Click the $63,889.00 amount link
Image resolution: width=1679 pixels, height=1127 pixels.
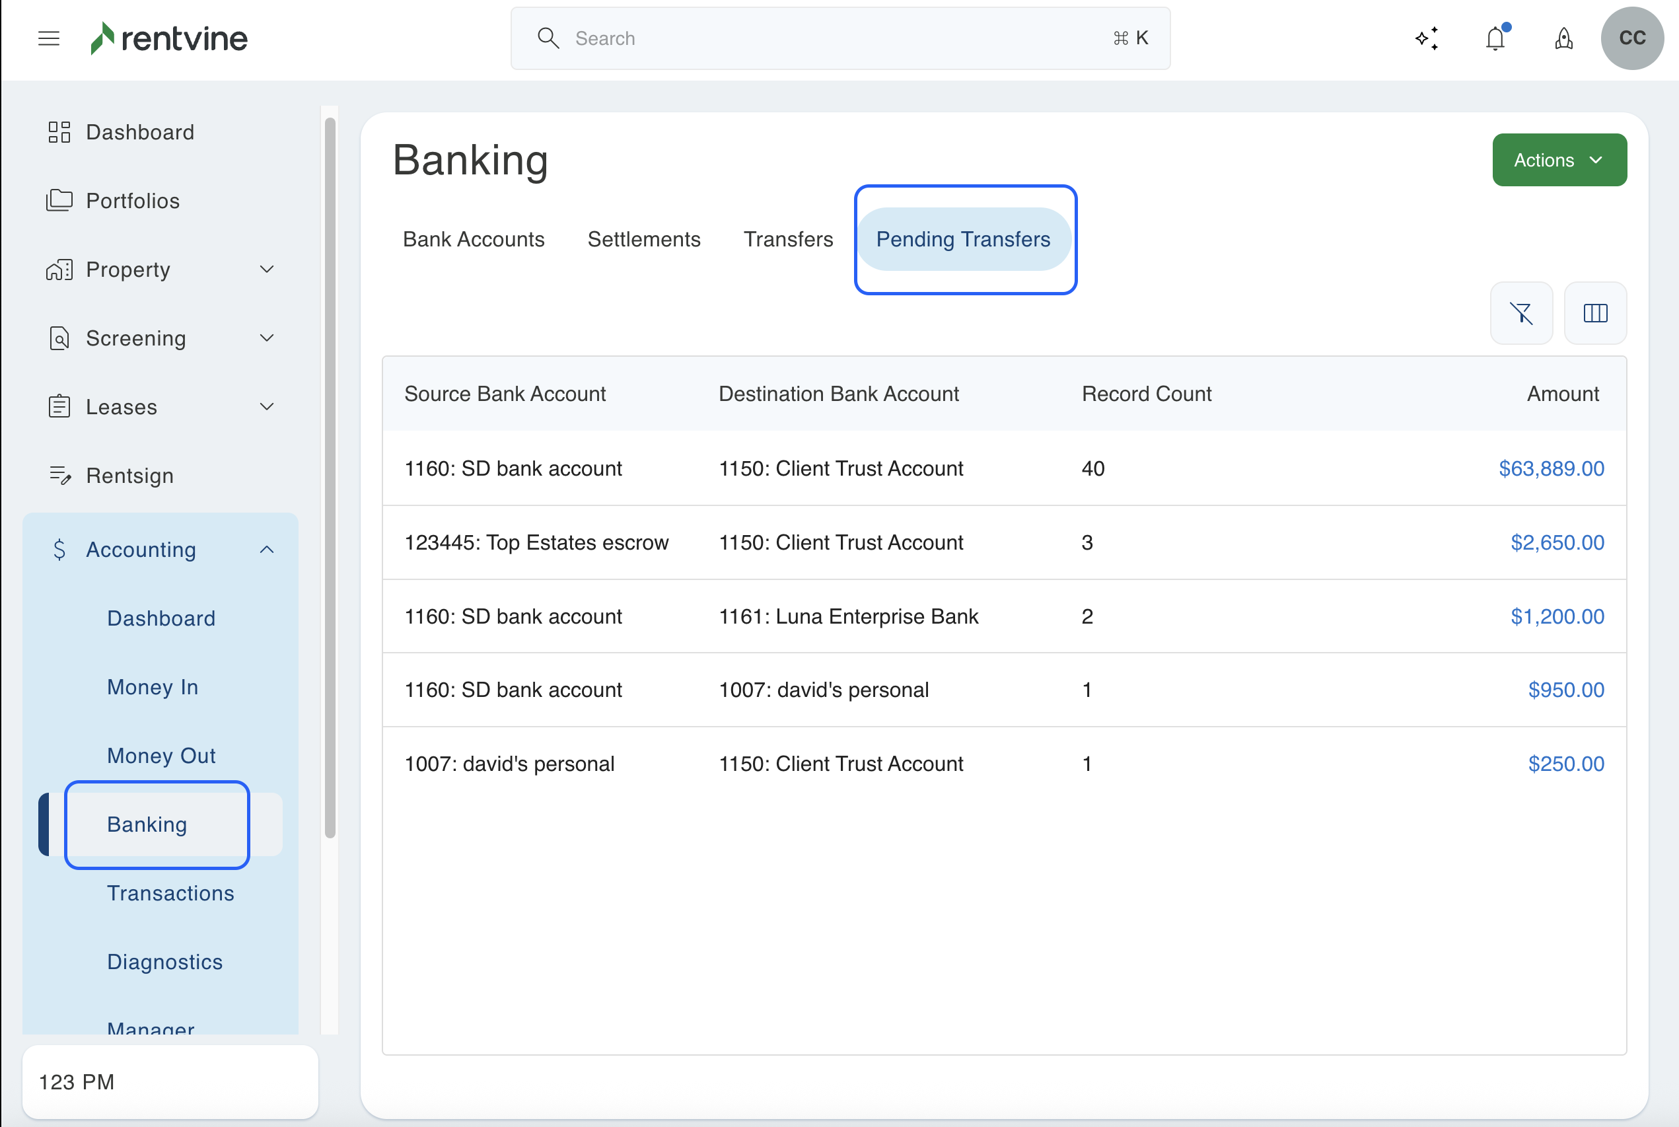click(1551, 468)
